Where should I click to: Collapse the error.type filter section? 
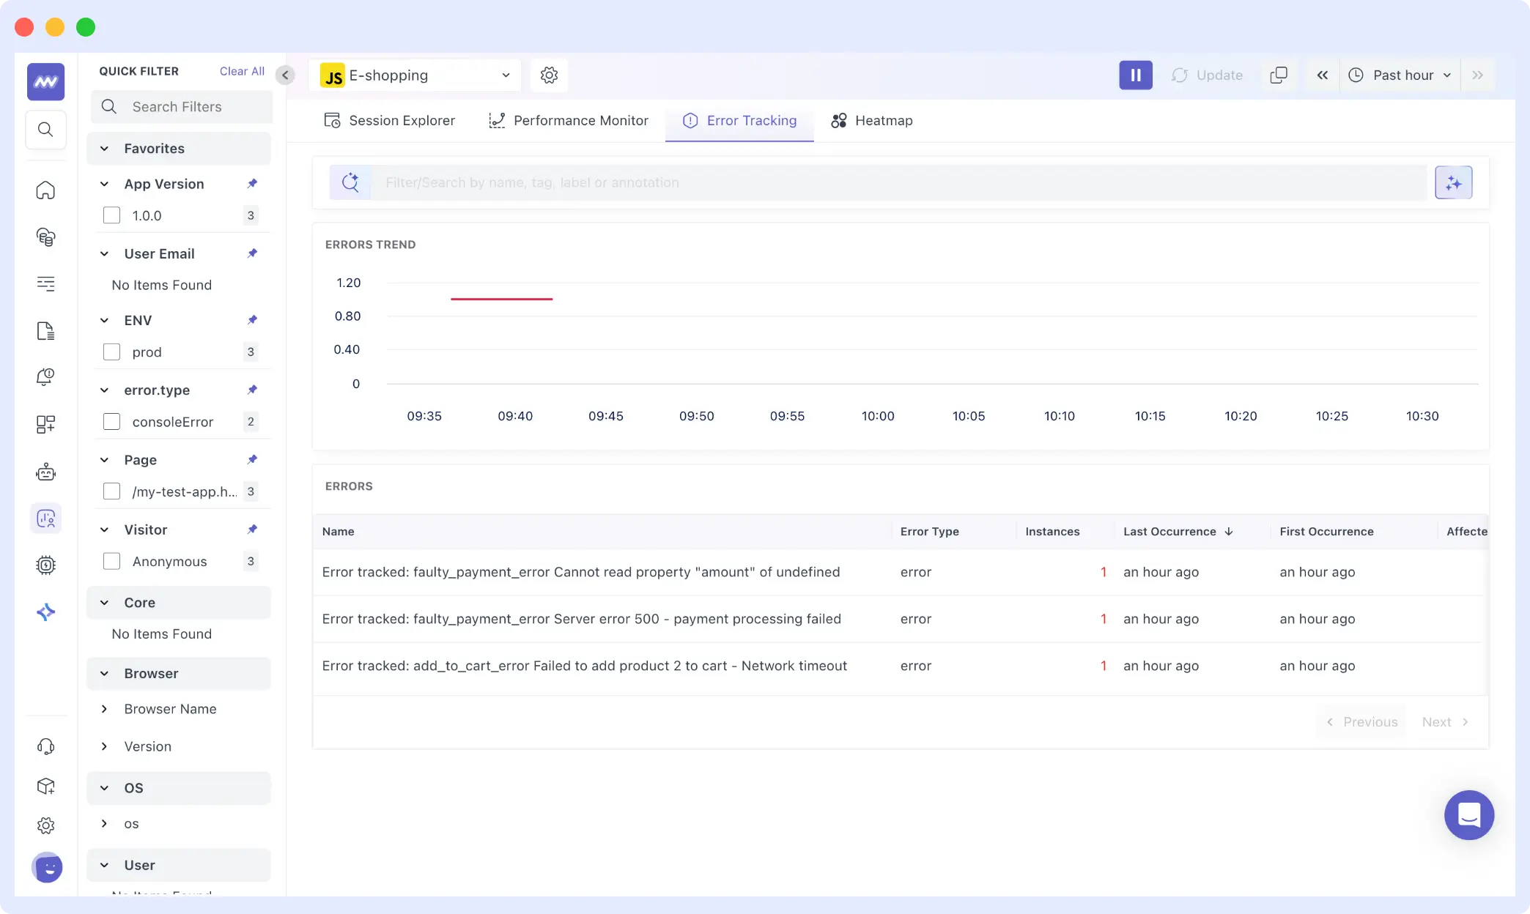[x=103, y=390]
